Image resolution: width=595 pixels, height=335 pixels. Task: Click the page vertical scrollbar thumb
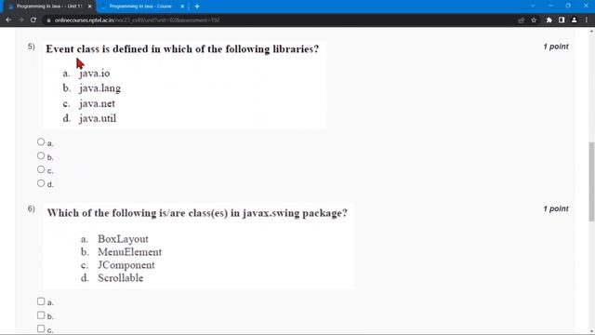591,181
